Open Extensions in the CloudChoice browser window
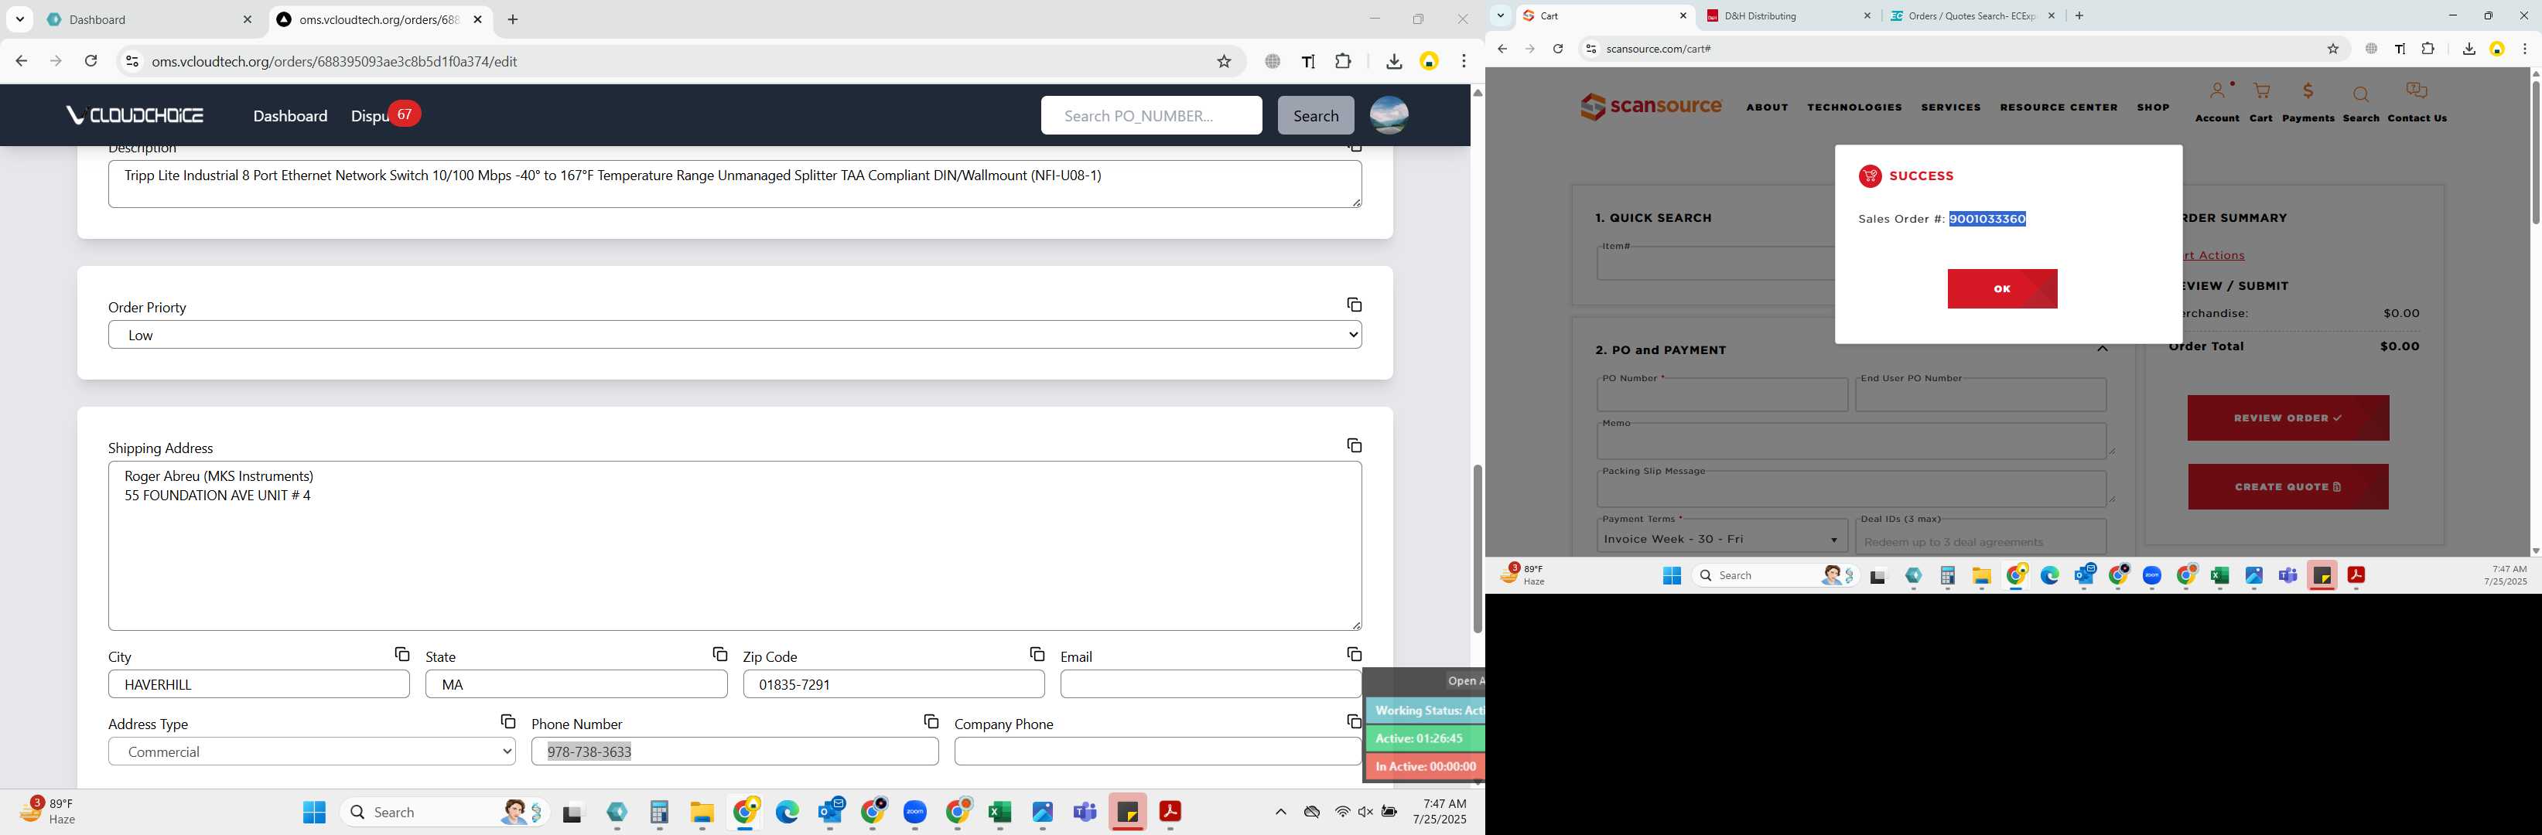The width and height of the screenshot is (2542, 835). point(1343,61)
